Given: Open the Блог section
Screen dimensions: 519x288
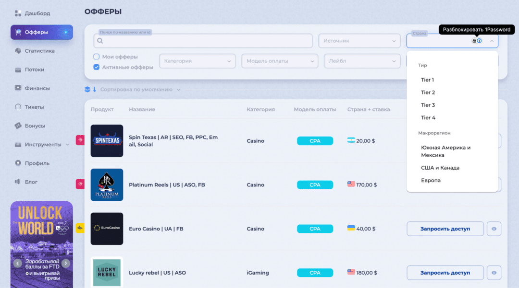Looking at the screenshot, I should pyautogui.click(x=17, y=182).
